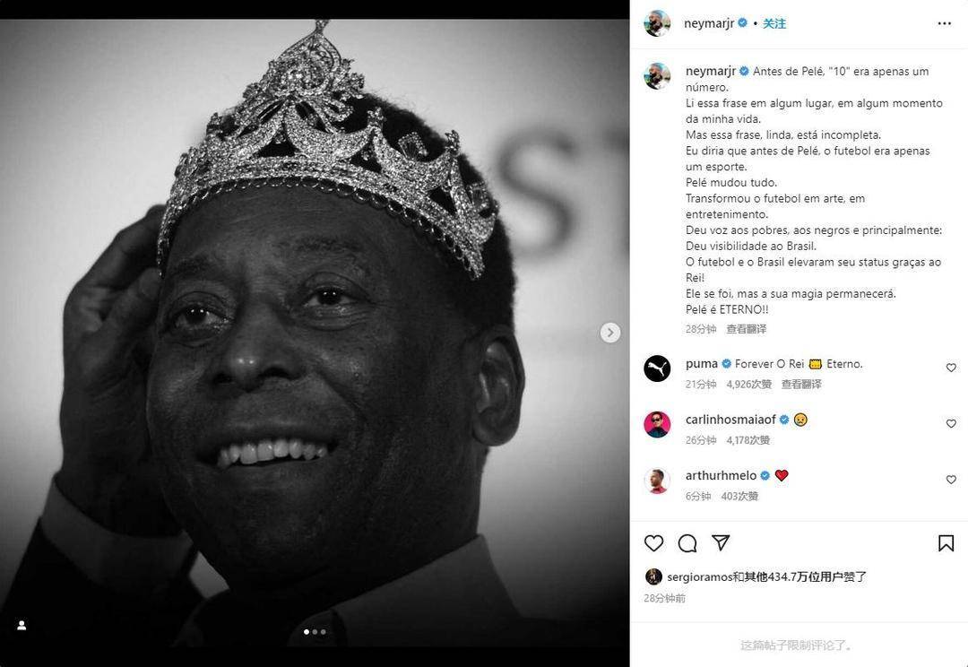Show tagged people icon on photo
The width and height of the screenshot is (968, 667).
tap(22, 626)
